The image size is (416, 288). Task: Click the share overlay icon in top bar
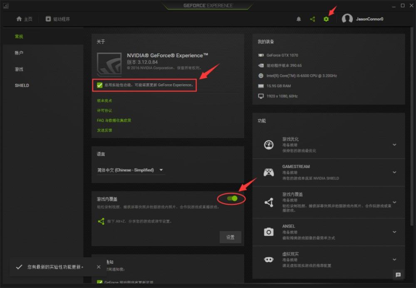click(x=312, y=19)
